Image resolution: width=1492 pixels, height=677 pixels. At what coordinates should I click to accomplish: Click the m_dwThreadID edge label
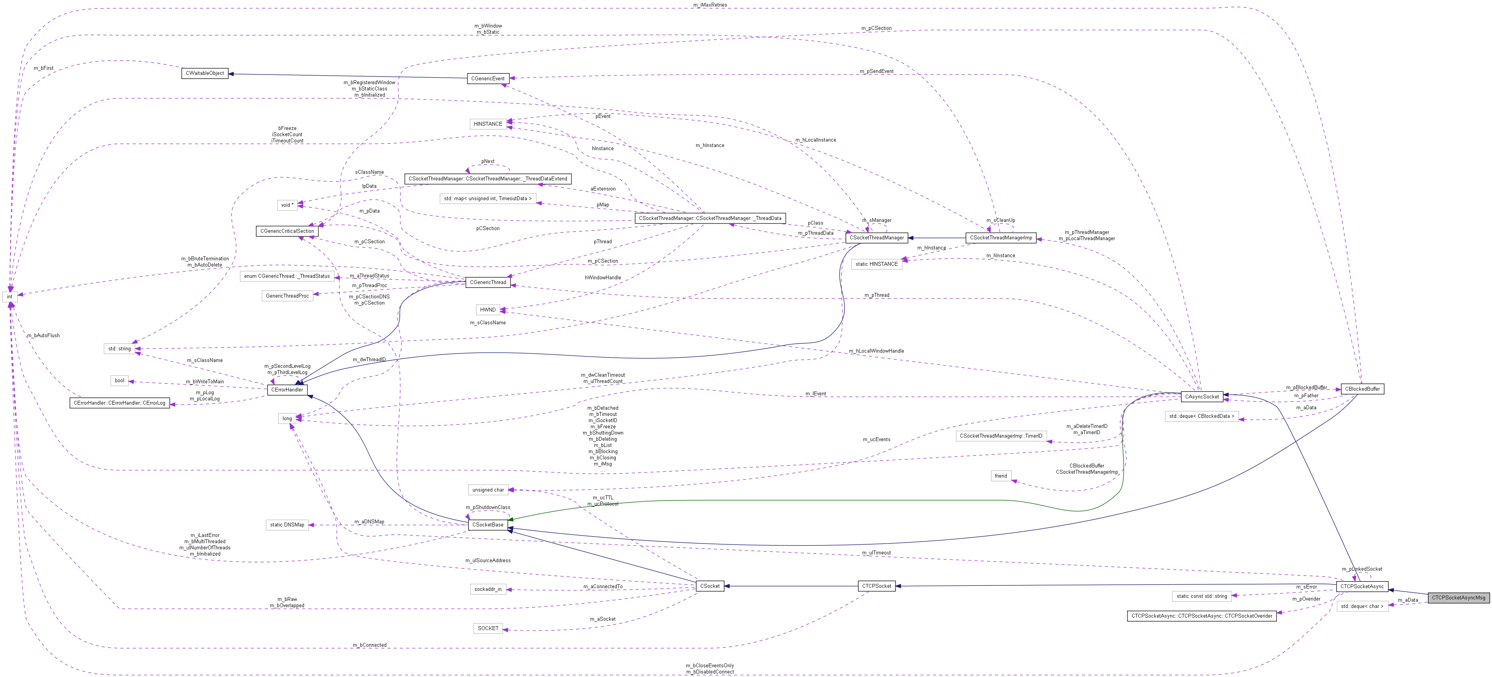pyautogui.click(x=369, y=360)
